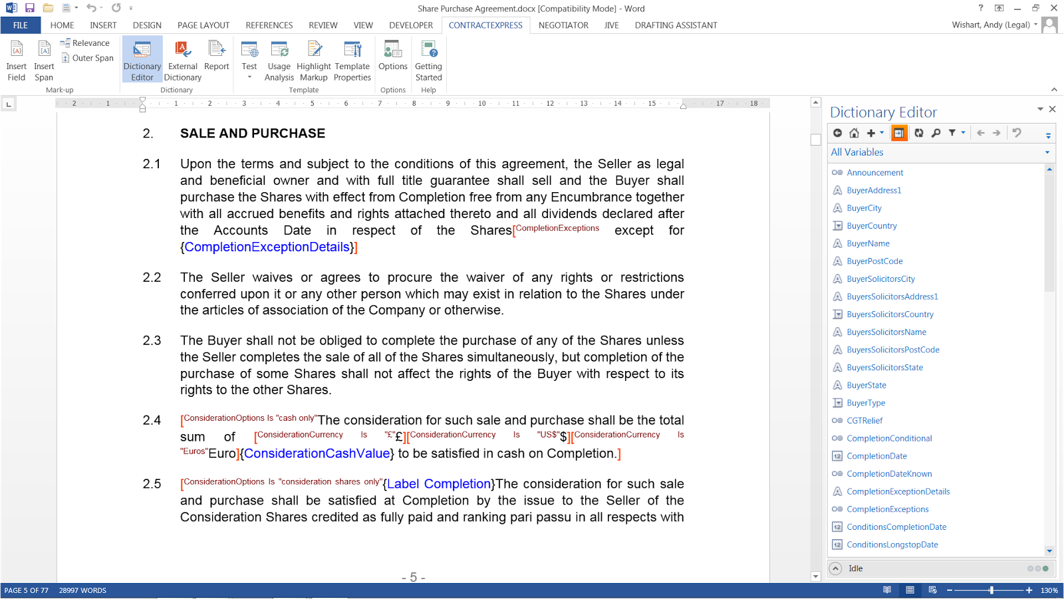Viewport: 1064px width, 599px height.
Task: Click the Report ribbon button
Action: click(217, 56)
